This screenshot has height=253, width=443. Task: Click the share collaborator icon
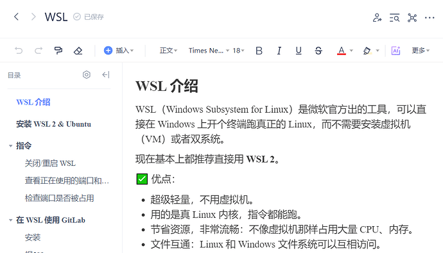pos(377,17)
